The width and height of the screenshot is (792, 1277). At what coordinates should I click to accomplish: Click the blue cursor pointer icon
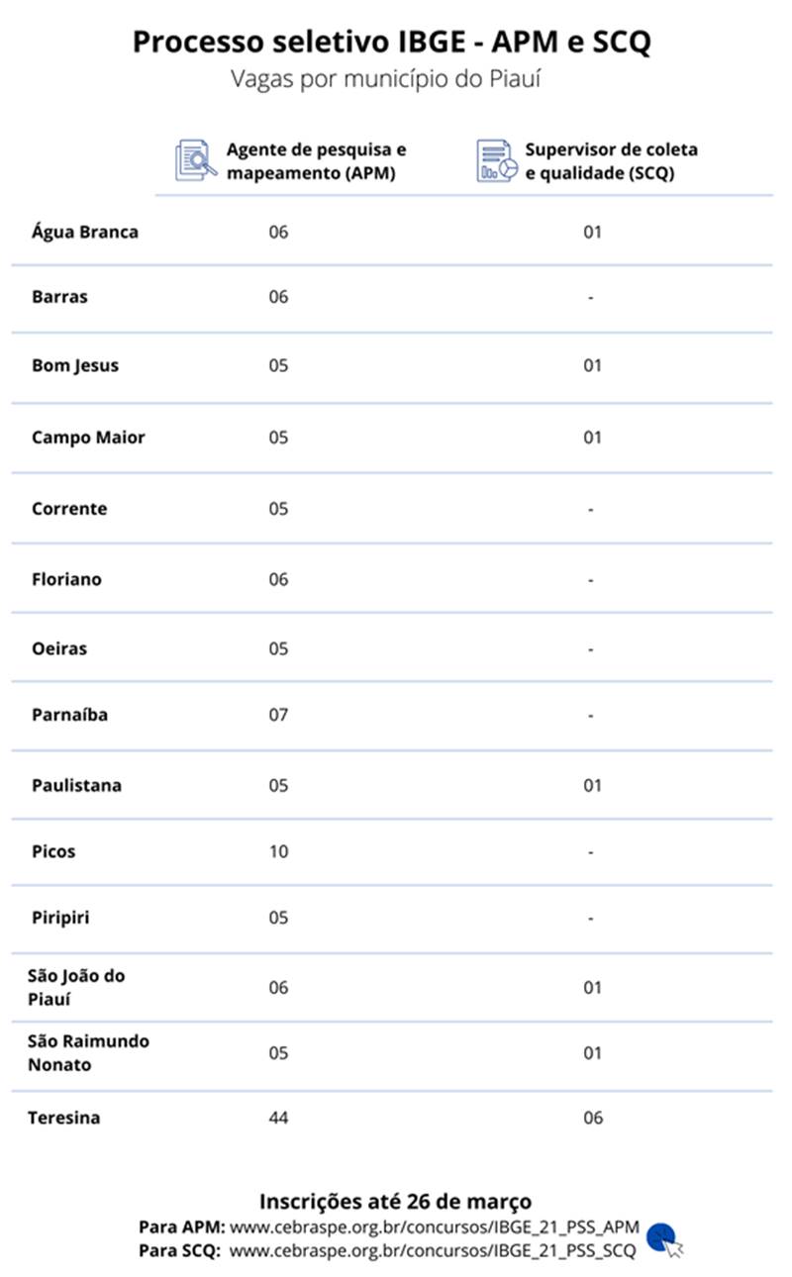[667, 1238]
